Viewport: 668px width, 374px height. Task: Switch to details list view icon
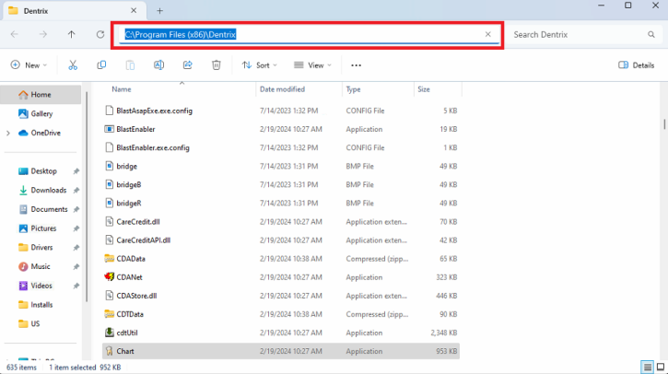tap(647, 367)
